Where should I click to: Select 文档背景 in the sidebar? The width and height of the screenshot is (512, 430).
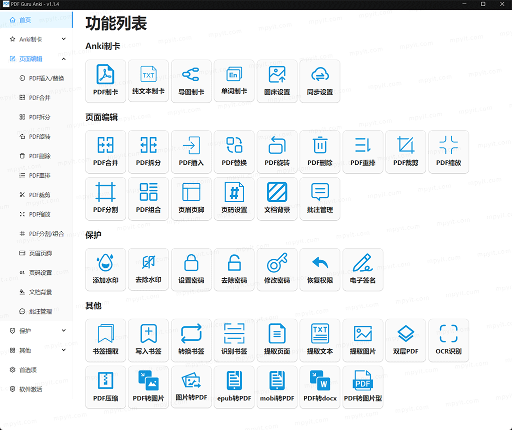click(35, 292)
